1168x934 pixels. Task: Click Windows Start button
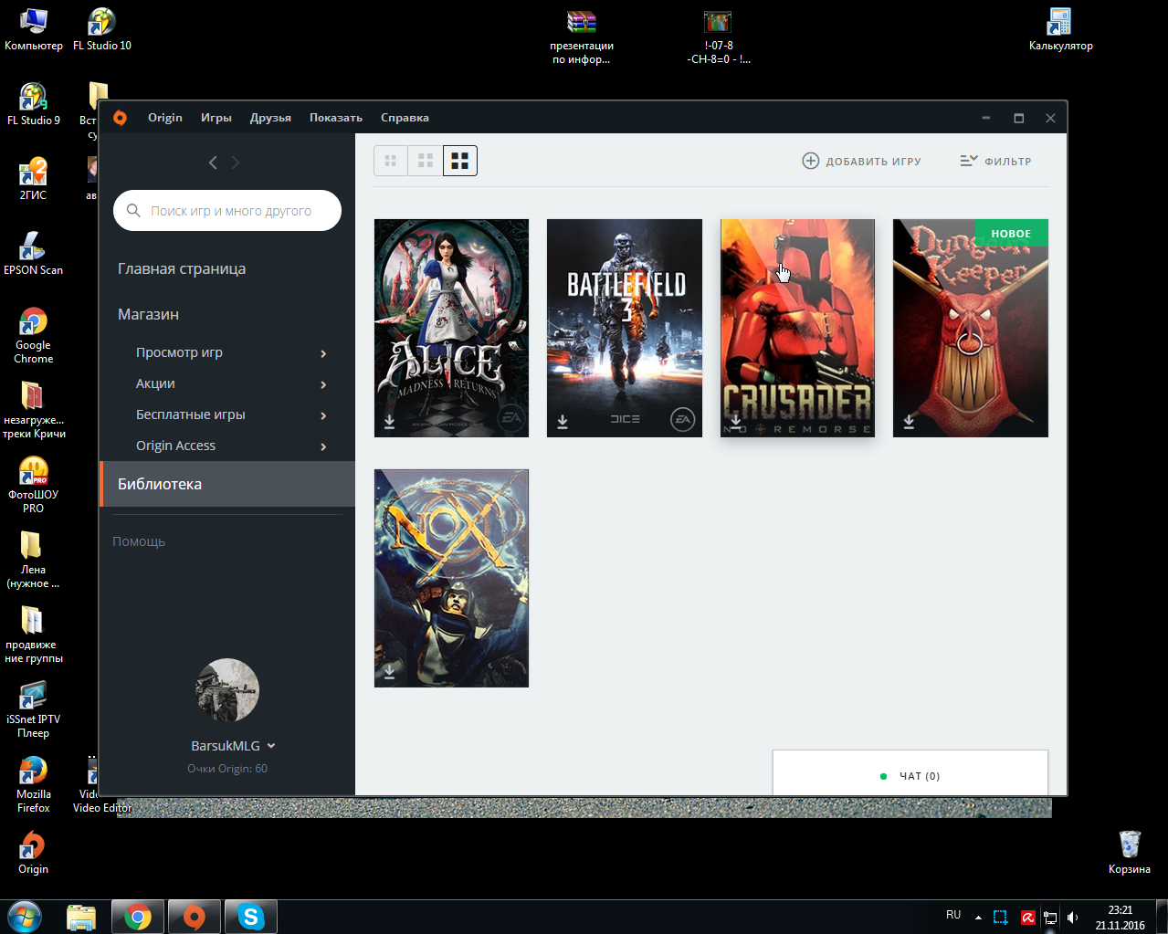pyautogui.click(x=25, y=917)
